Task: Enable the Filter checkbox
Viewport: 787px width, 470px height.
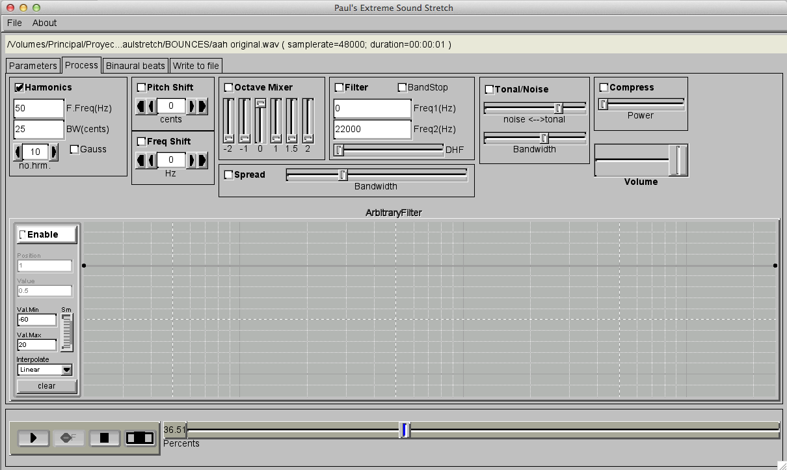Action: [x=340, y=87]
